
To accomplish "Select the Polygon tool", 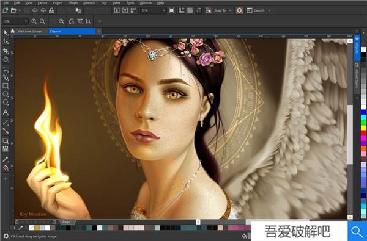I will [x=6, y=103].
